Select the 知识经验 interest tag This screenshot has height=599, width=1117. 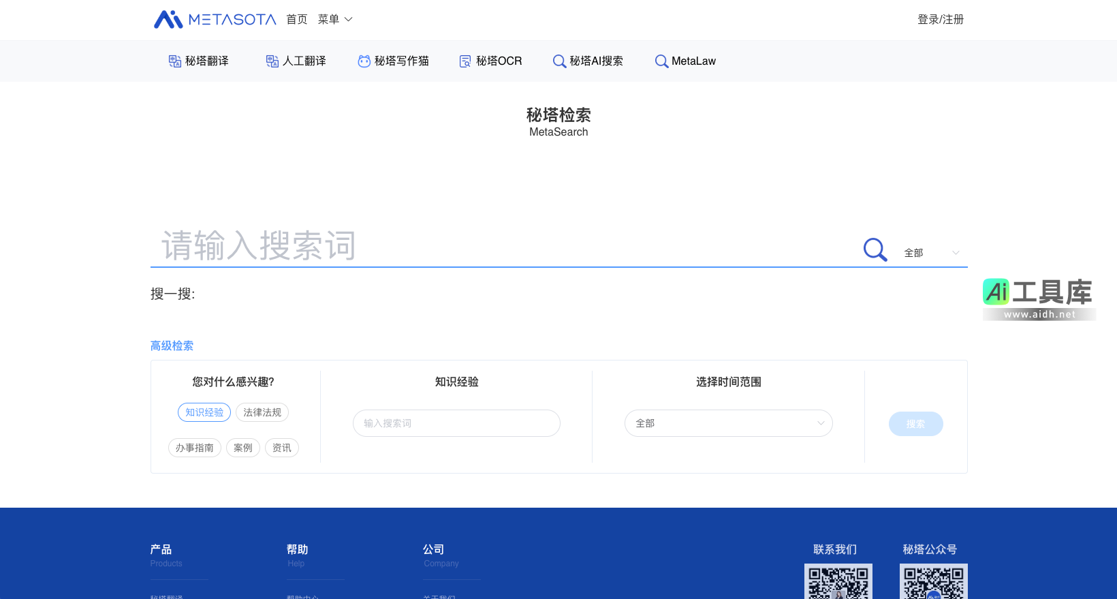(x=204, y=412)
